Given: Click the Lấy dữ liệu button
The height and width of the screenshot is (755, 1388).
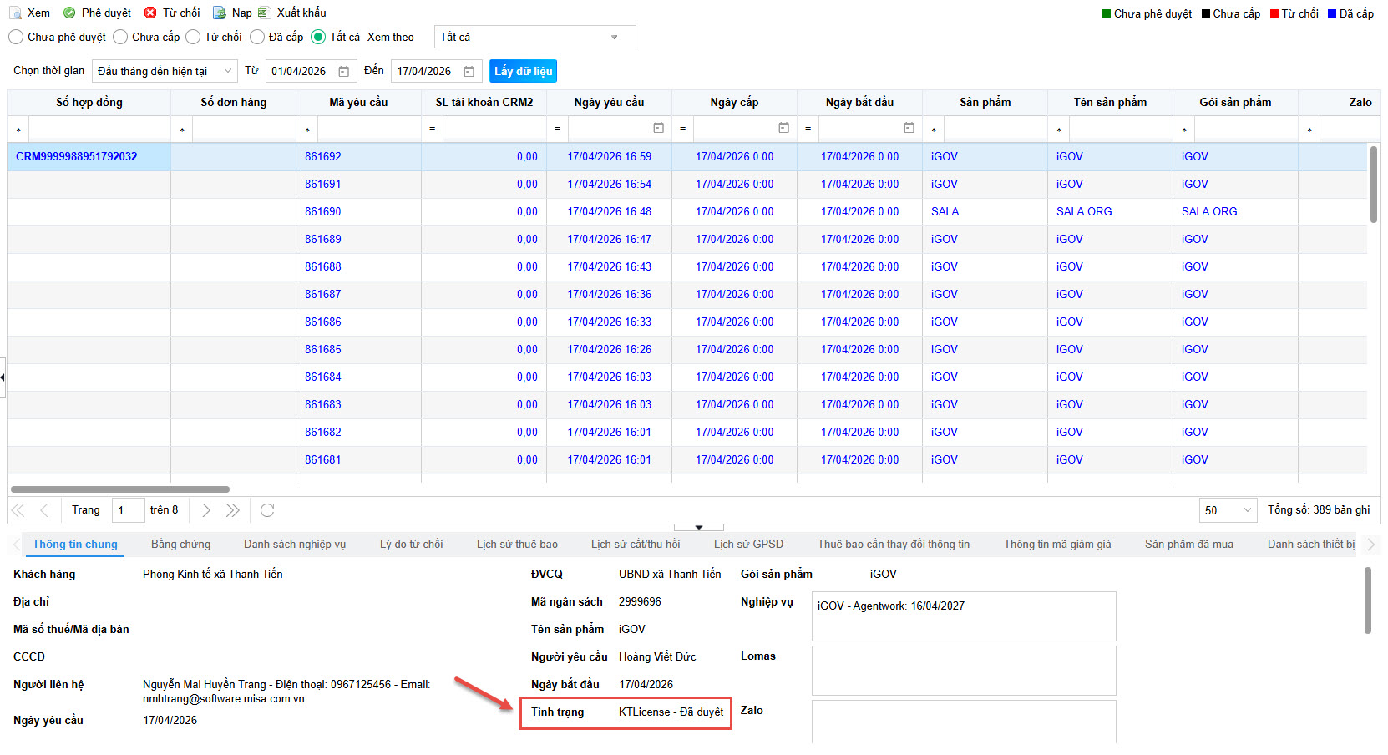Looking at the screenshot, I should pos(523,72).
